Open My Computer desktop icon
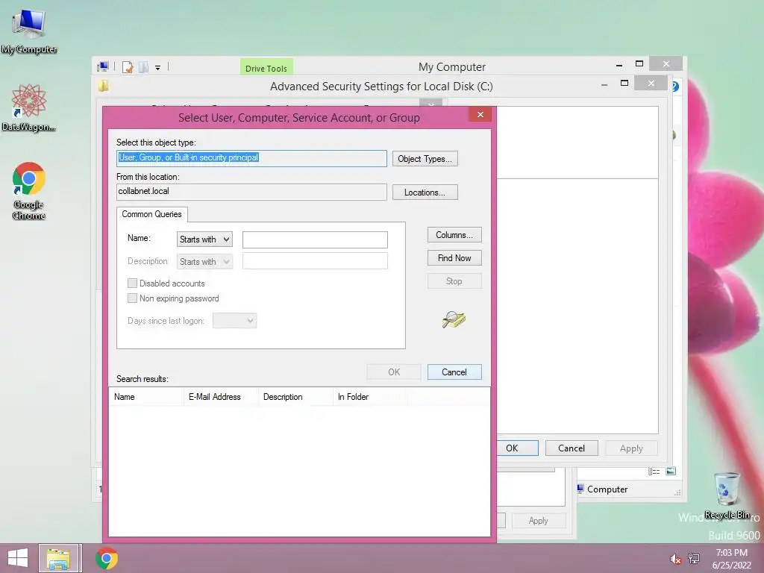The width and height of the screenshot is (764, 573). pyautogui.click(x=29, y=31)
